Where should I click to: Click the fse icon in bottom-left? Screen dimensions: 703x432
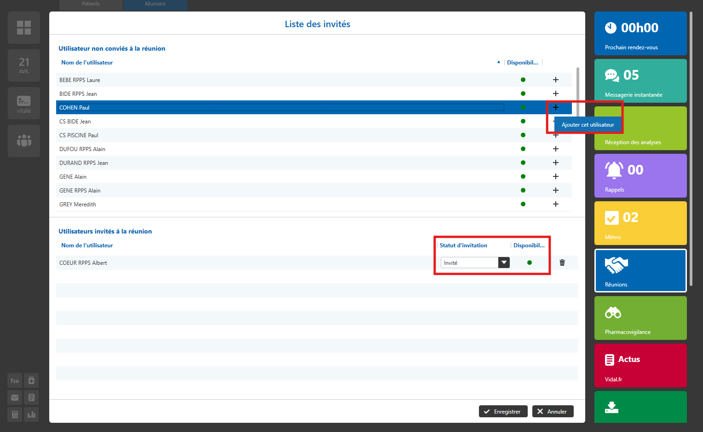pyautogui.click(x=15, y=380)
